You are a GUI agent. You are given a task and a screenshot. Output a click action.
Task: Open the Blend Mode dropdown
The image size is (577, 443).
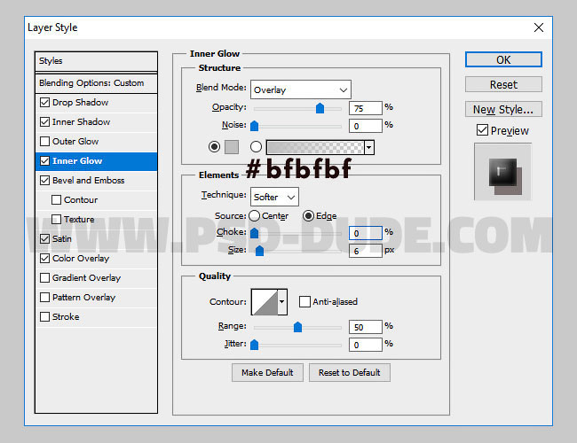tap(301, 89)
